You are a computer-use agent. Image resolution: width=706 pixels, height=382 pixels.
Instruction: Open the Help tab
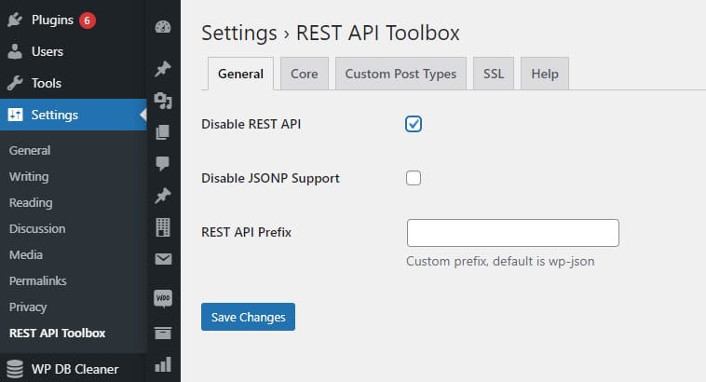pyautogui.click(x=545, y=74)
